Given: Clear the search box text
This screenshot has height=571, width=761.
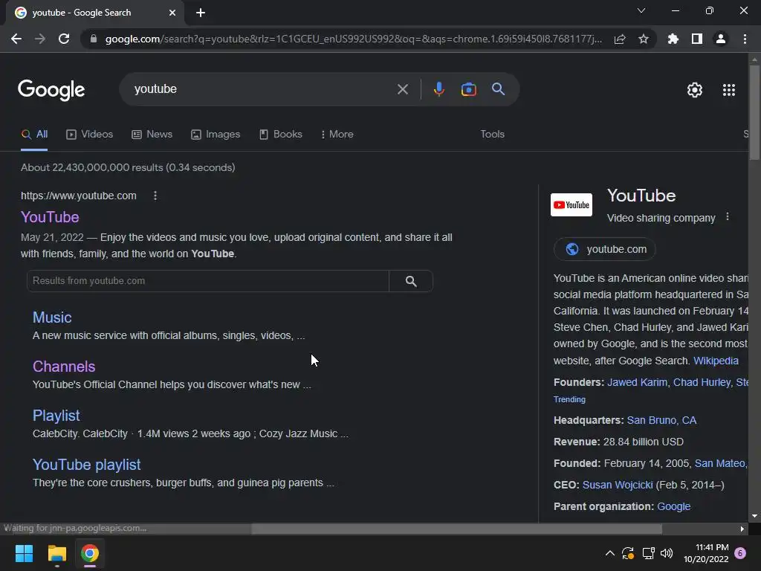Looking at the screenshot, I should click(402, 89).
